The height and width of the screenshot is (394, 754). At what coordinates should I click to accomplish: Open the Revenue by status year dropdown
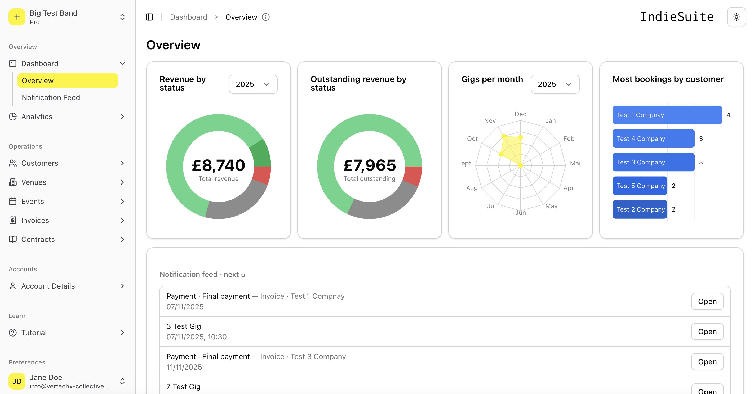tap(253, 84)
